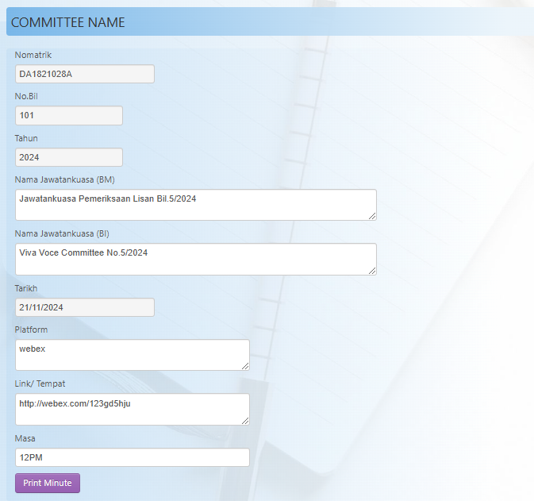534x501 pixels.
Task: Click resize handle of Nama Jawatankuasa (BI) textarea
Action: click(x=371, y=270)
